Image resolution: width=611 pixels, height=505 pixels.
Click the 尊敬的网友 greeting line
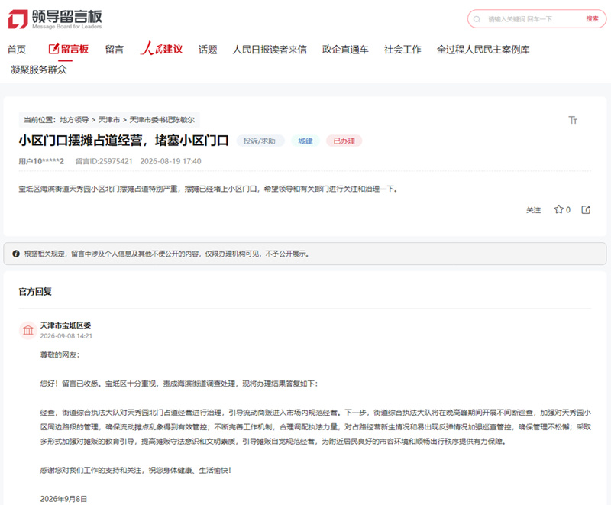[60, 354]
